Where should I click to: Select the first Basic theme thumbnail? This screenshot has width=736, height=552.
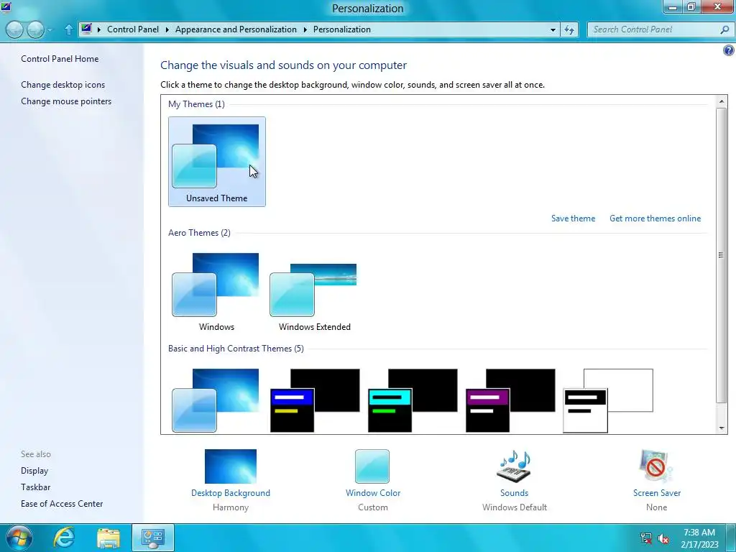click(x=216, y=400)
